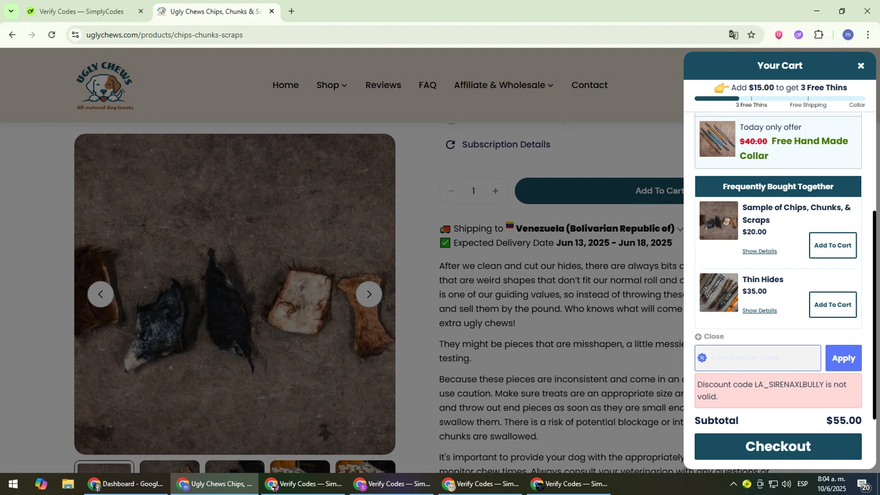Click the Free Hand Made Collar image
The height and width of the screenshot is (495, 880).
717,139
